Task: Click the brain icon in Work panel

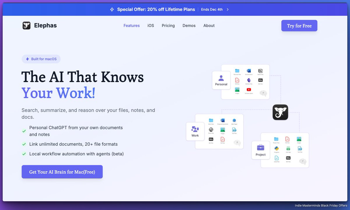Action: click(x=237, y=143)
